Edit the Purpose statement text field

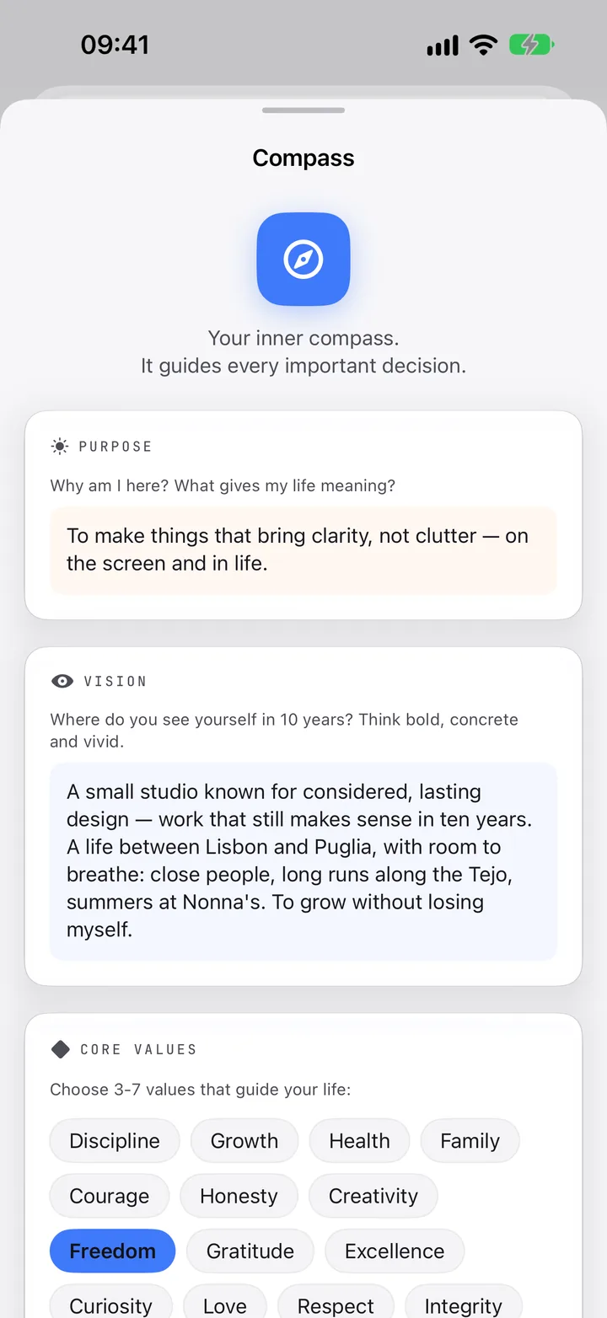click(303, 550)
